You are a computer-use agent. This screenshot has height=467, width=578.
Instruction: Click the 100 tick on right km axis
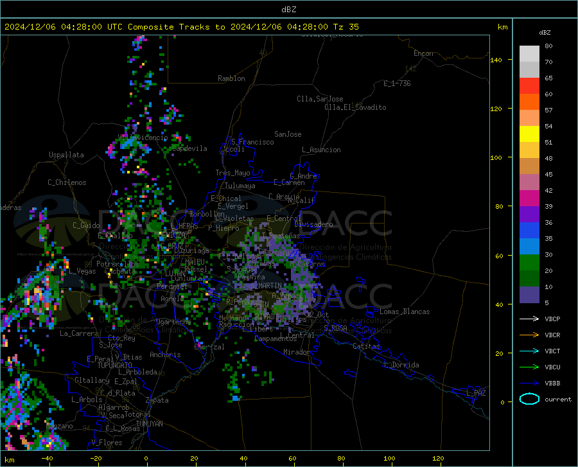496,157
